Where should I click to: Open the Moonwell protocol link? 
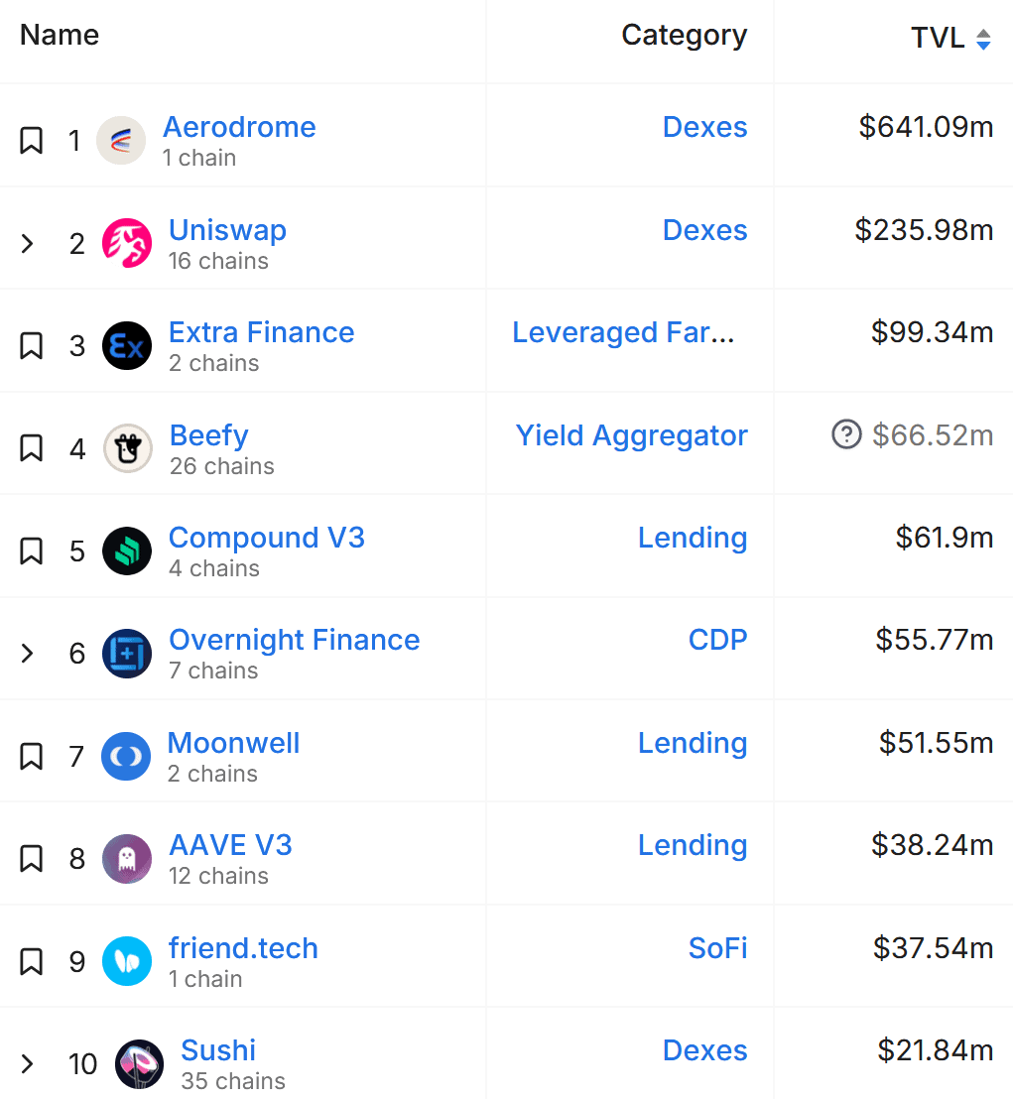(233, 742)
